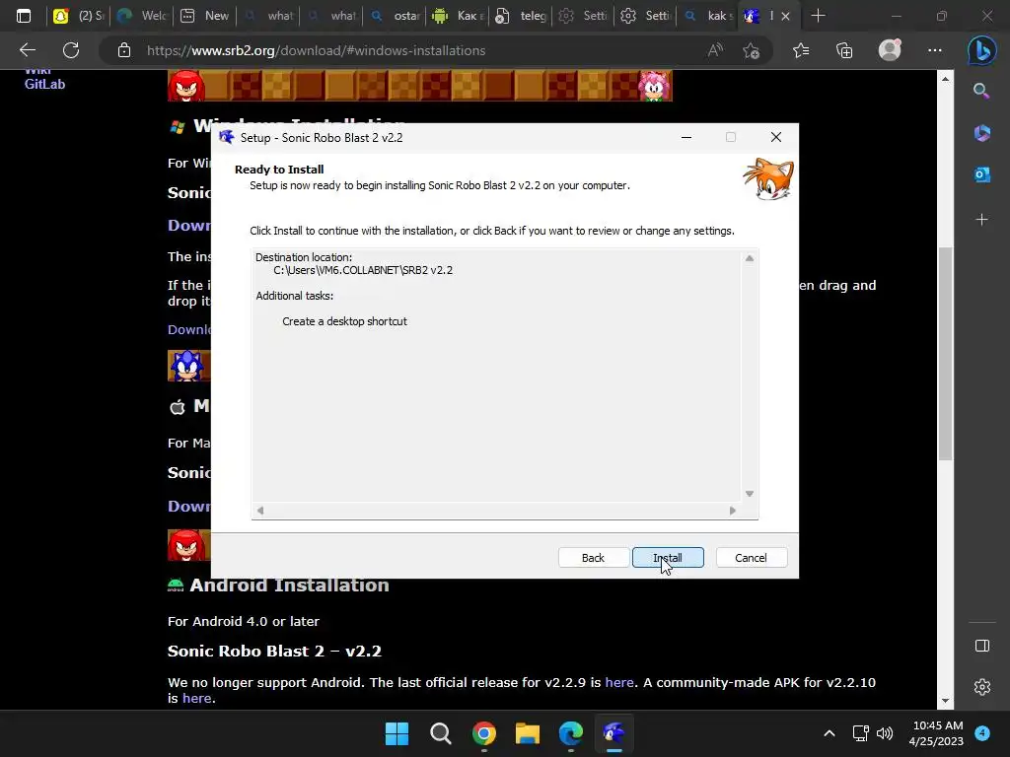Click the Tails icon in setup header
The height and width of the screenshot is (757, 1010).
[767, 179]
